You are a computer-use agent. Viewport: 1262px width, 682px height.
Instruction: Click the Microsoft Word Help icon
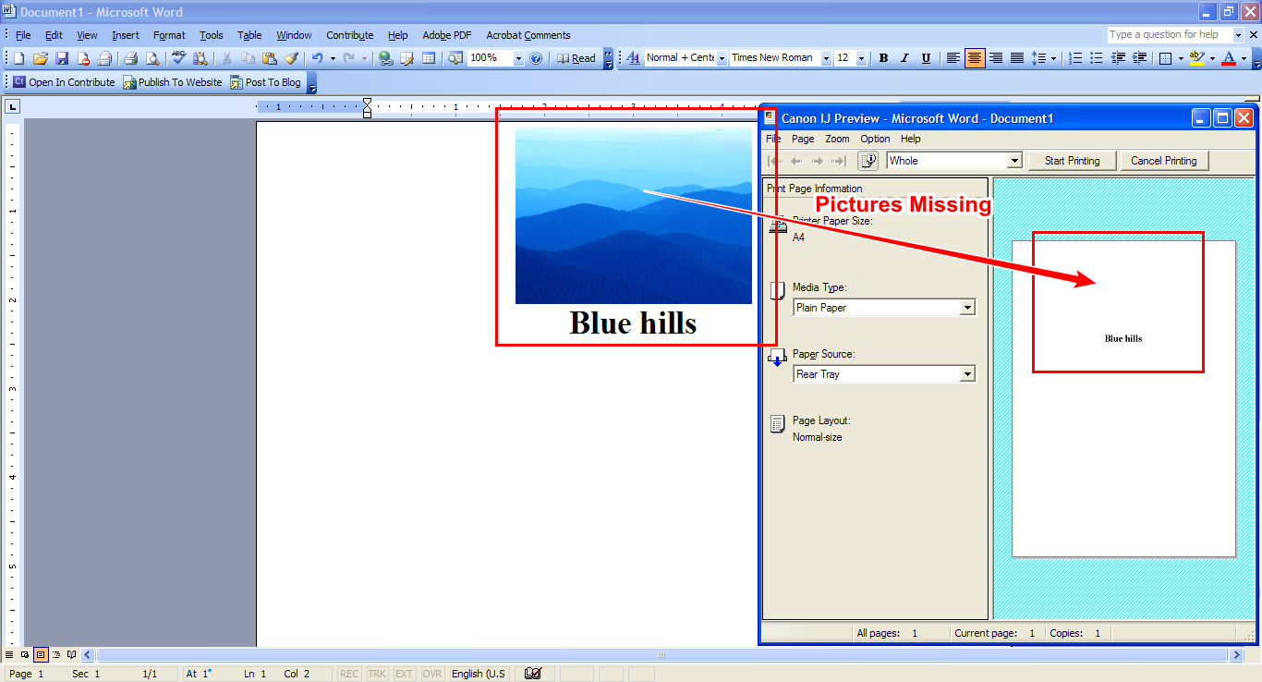pos(536,58)
